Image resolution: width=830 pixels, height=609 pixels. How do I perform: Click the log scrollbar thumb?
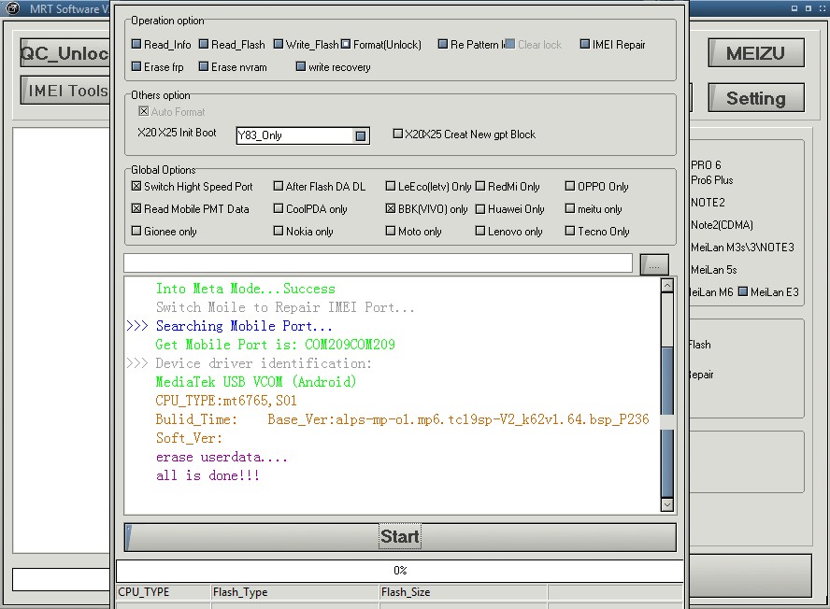click(667, 420)
